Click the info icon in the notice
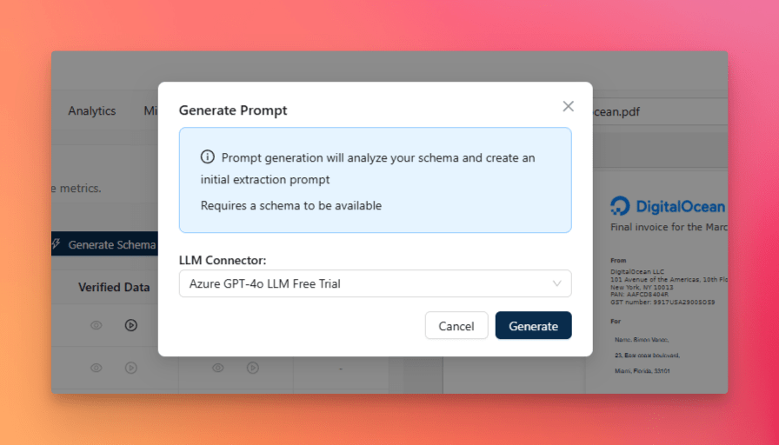 point(207,157)
